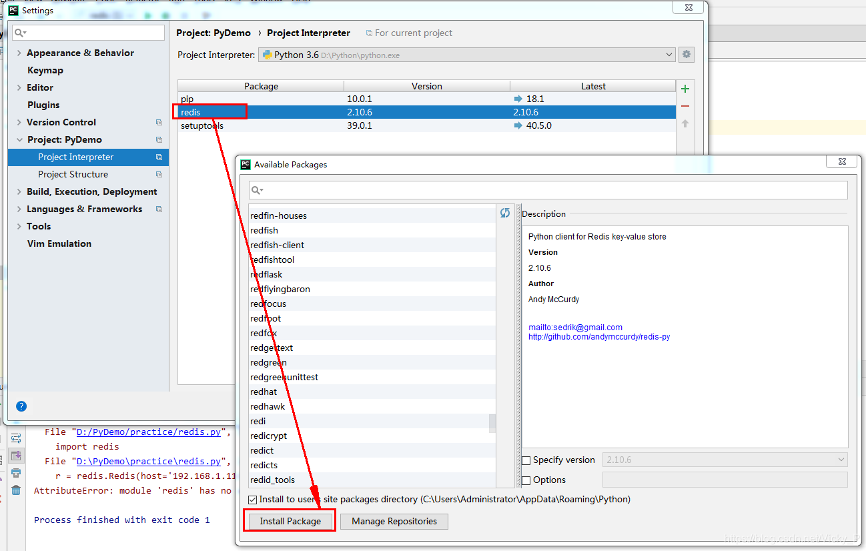
Task: Click the PyCharm icon in the Settings title bar
Action: tap(13, 11)
